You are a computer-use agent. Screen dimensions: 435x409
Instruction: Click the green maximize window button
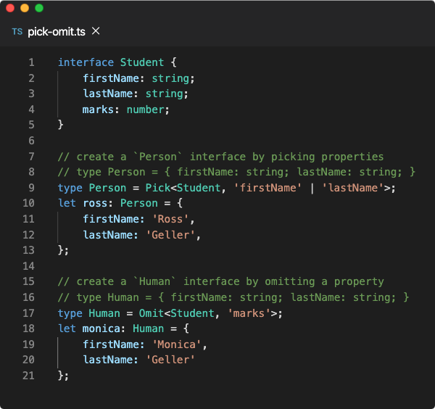coord(39,8)
